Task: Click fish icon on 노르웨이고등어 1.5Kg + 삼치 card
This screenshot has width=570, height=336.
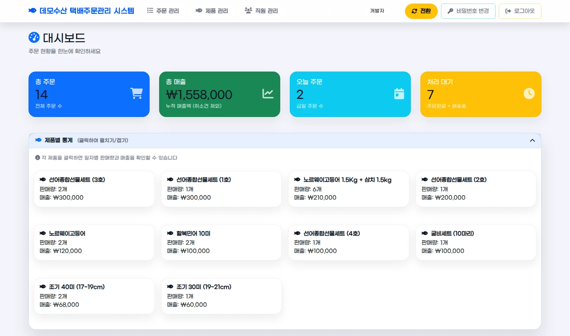Action: click(297, 179)
